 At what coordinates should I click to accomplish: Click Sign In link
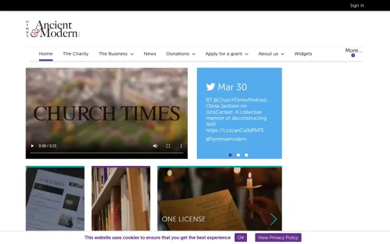pyautogui.click(x=357, y=5)
